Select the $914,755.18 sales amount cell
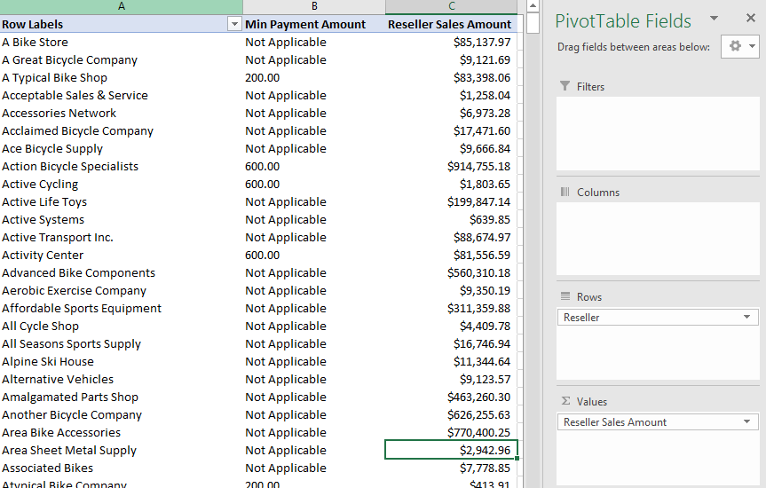 coord(478,167)
